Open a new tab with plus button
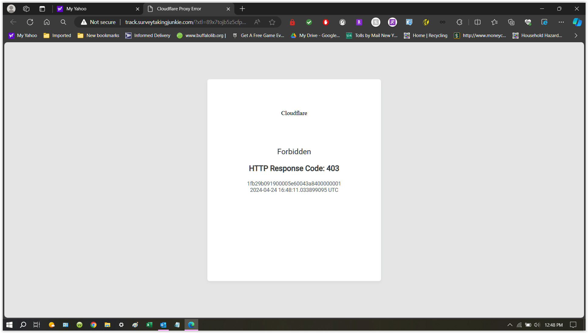 click(x=242, y=9)
